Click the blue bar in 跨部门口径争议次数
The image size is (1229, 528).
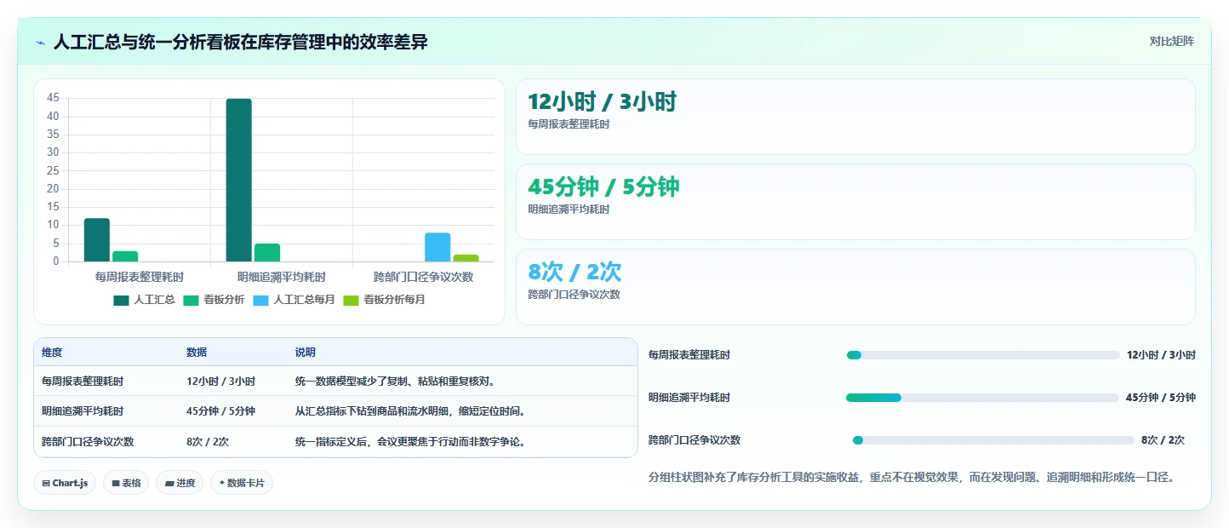(437, 247)
